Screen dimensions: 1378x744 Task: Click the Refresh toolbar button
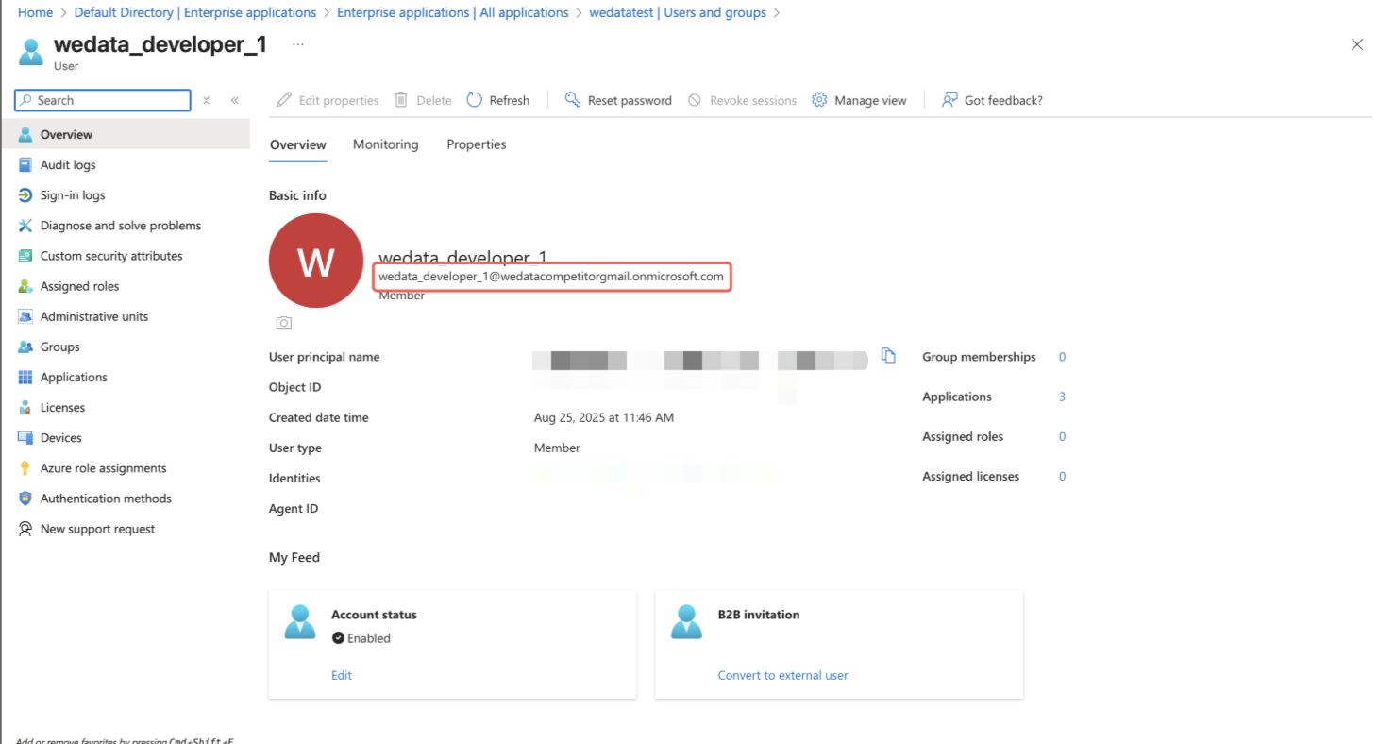(x=498, y=100)
